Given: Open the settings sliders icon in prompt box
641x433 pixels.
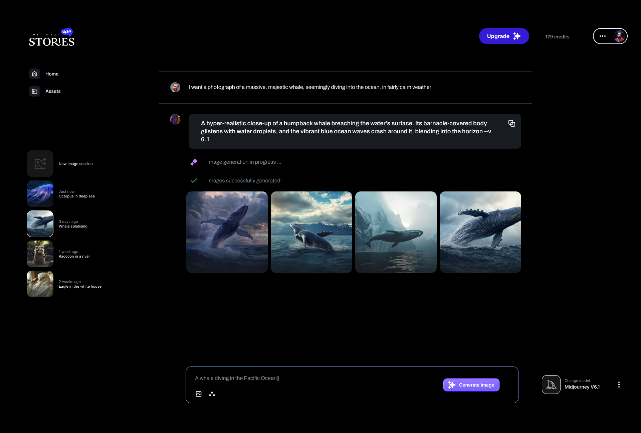Looking at the screenshot, I should (x=212, y=394).
